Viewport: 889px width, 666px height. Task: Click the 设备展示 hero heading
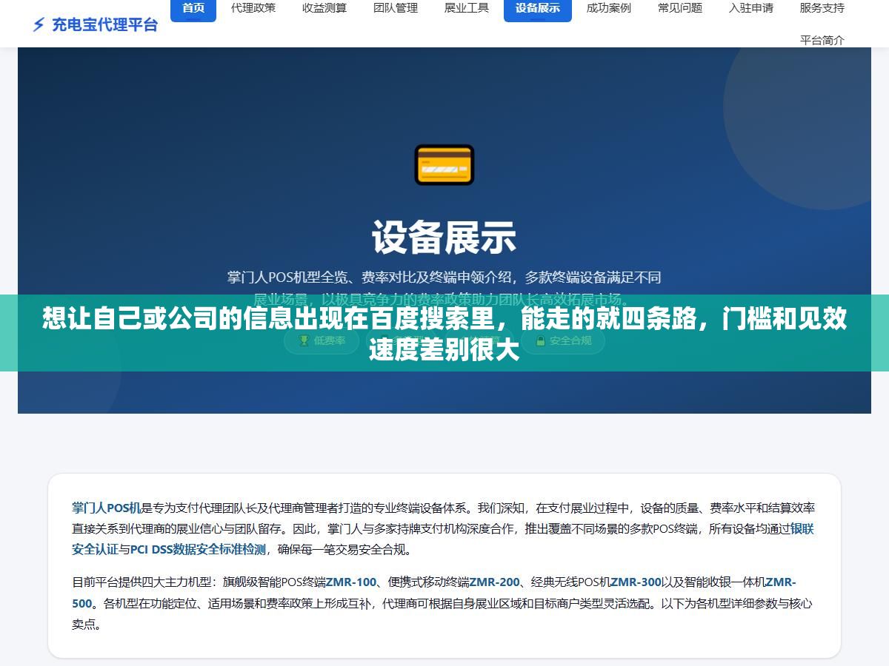coord(444,238)
